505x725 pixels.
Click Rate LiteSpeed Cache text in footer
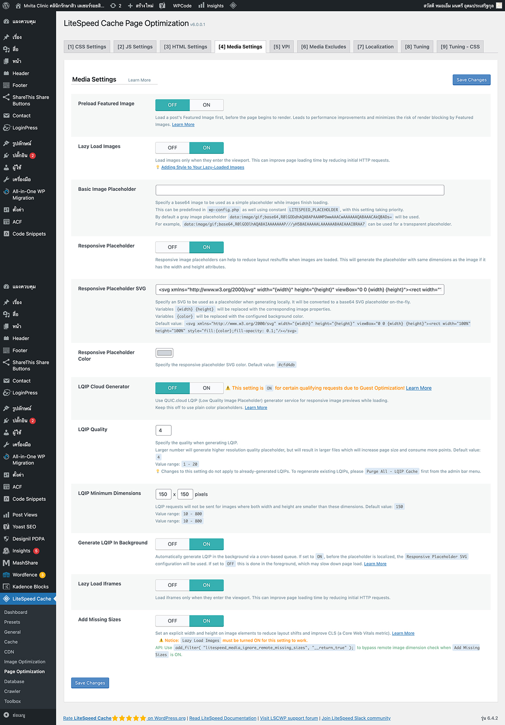pos(87,719)
